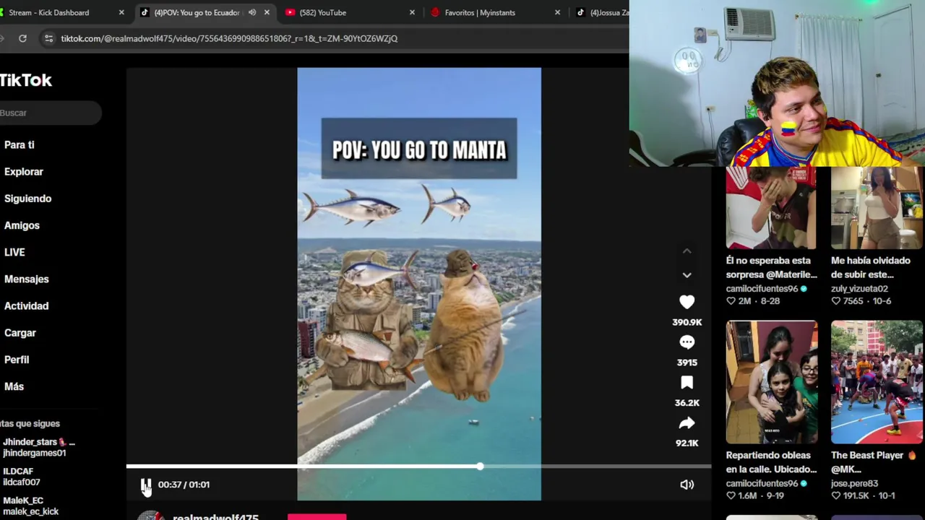Screen dimensions: 925x520
Task: Open the Amigos section
Action: pyautogui.click(x=22, y=225)
